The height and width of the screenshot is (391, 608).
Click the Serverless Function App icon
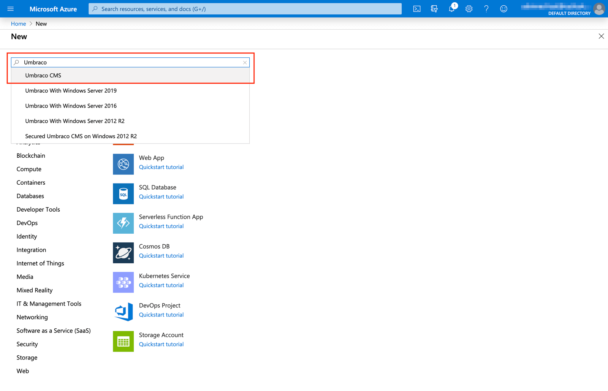coord(123,223)
